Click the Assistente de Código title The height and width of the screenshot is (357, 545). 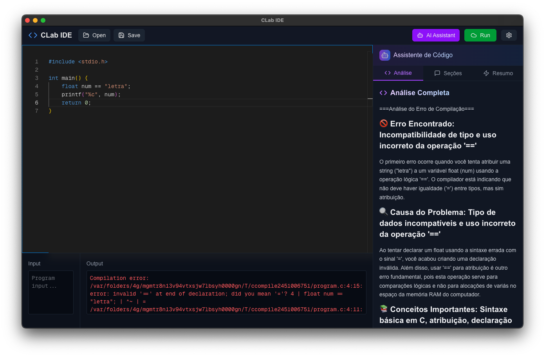click(423, 55)
